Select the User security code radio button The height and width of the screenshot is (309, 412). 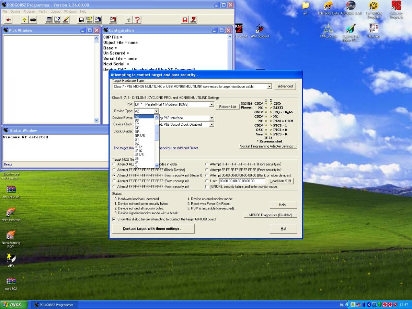point(207,181)
